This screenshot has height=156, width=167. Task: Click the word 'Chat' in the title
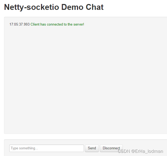[95, 7]
